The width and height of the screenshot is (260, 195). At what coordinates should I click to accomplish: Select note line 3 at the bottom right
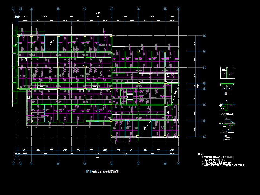[x=223, y=165]
